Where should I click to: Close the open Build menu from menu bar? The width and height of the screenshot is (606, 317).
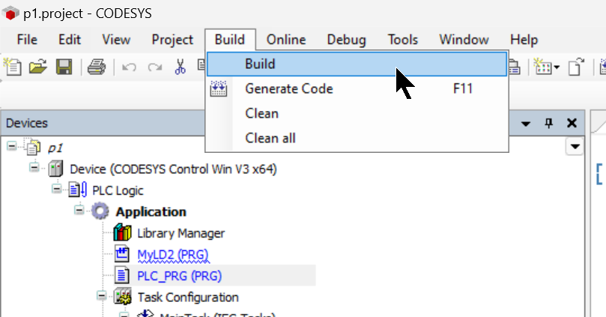230,40
